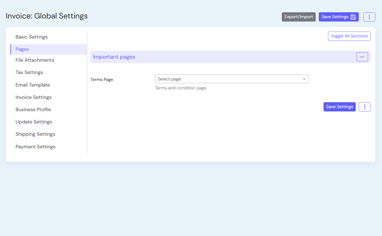The image size is (382, 236).
Task: Go to the Update Settings tab
Action: 34,122
